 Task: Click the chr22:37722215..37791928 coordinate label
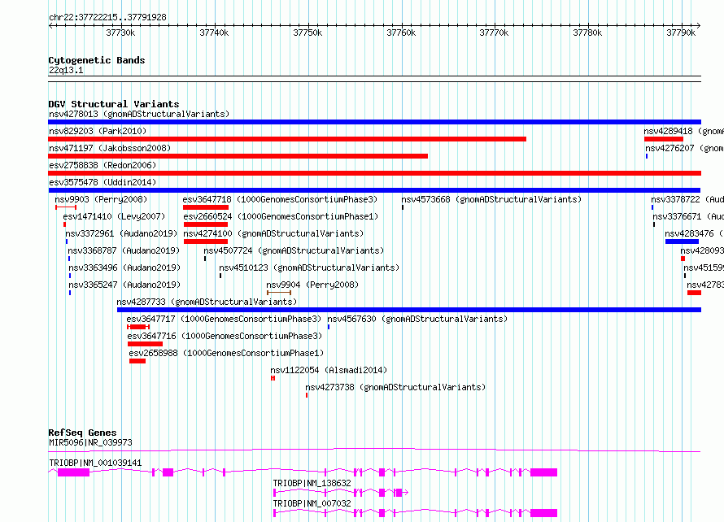107,18
